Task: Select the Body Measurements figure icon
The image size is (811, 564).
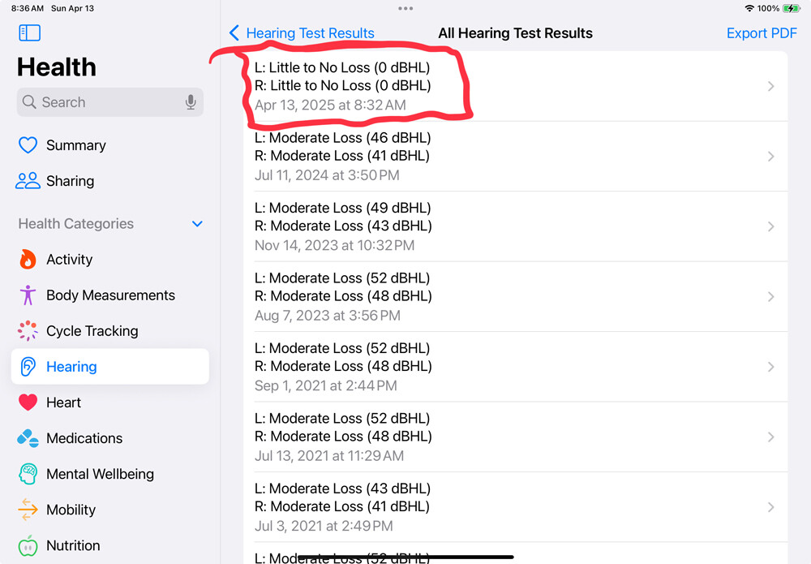Action: pos(28,295)
